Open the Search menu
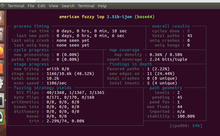 click(x=68, y=6)
